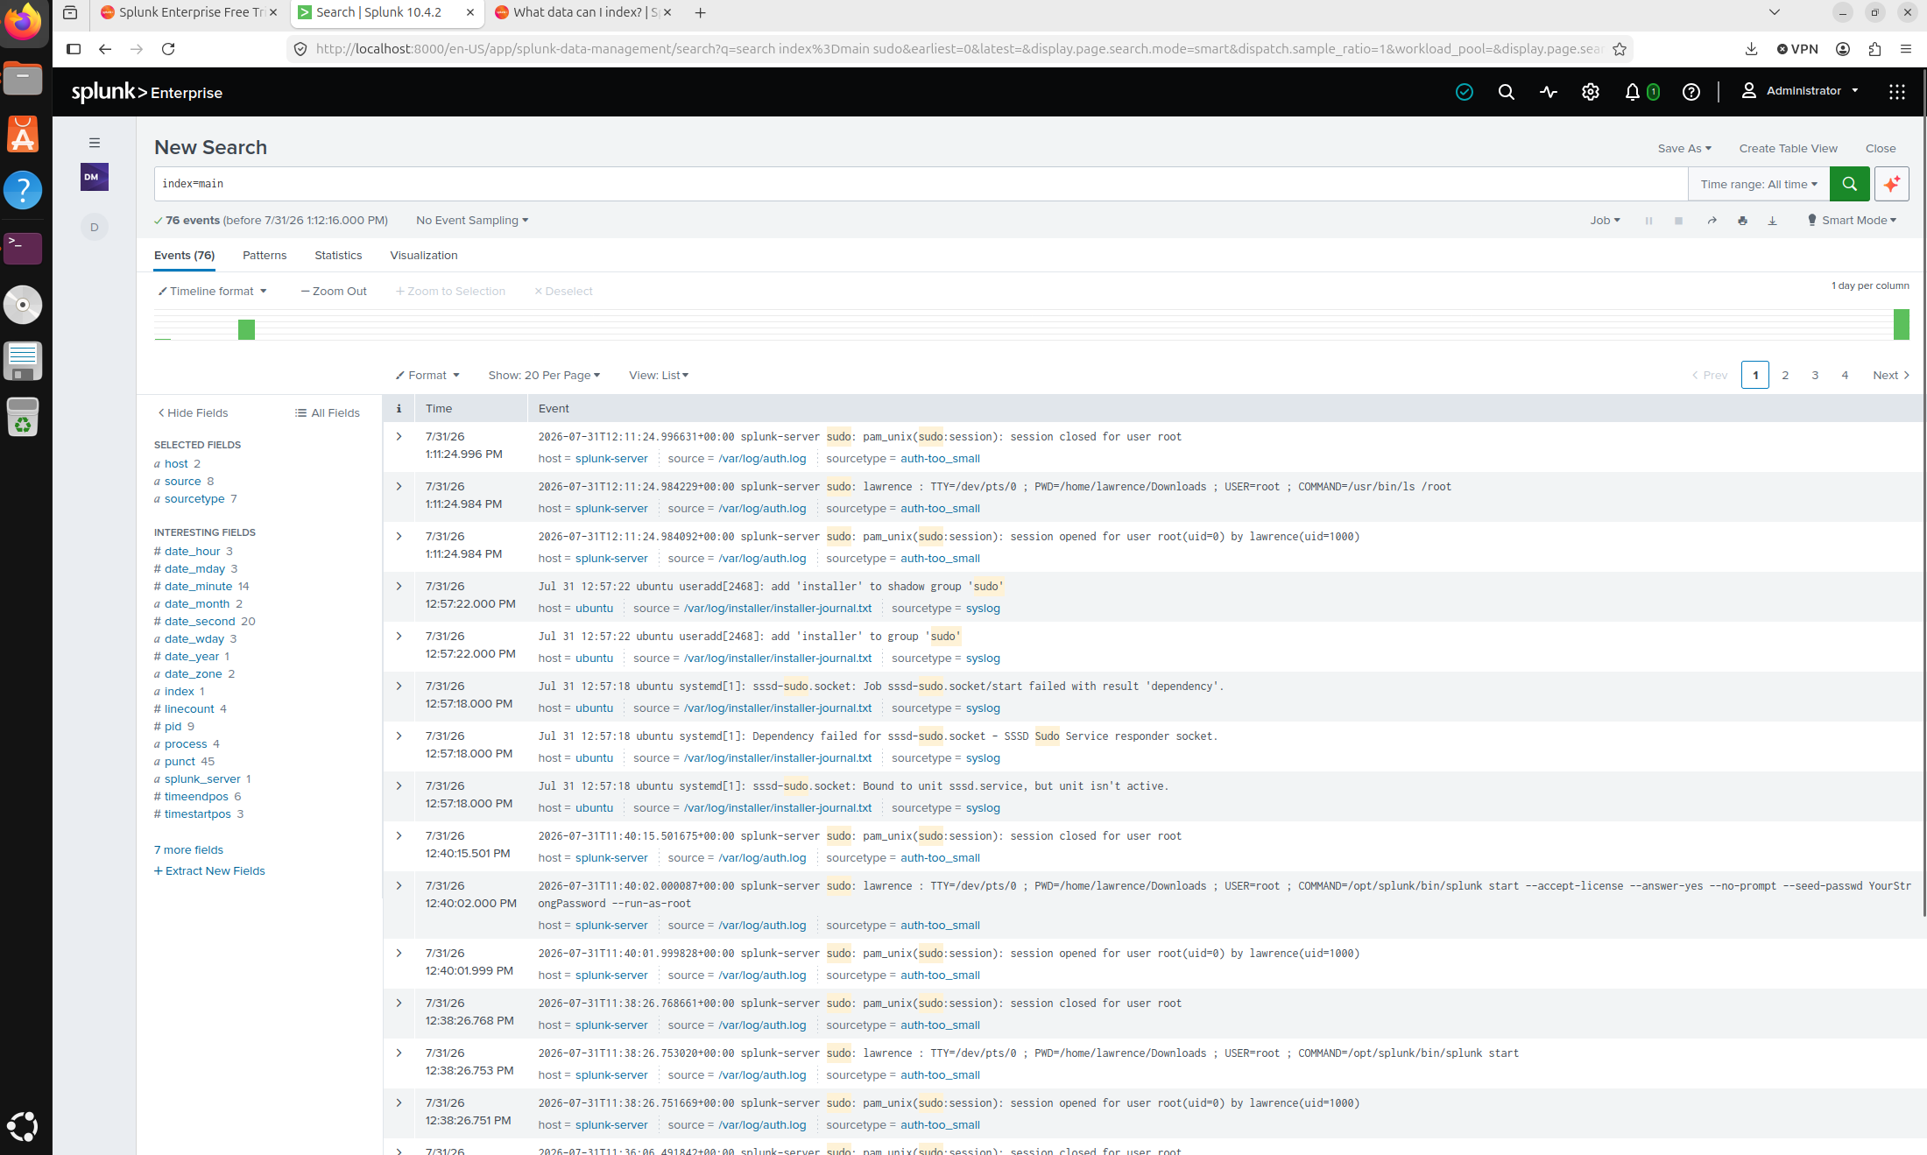Open Show 20 Per Page dropdown
This screenshot has width=1927, height=1155.
(544, 376)
